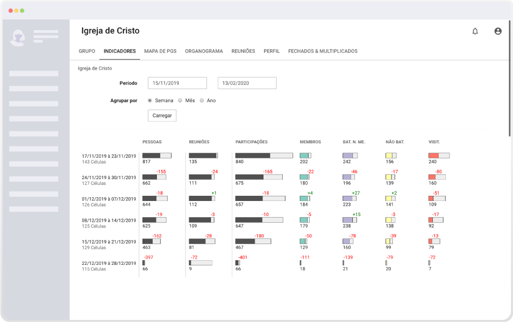Click the red Visit. bar showing 240
Screen dimensions: 513x322
coord(439,156)
